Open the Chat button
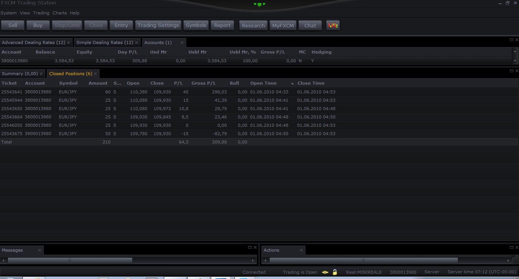Viewport: 519px width, 279px height. point(310,25)
